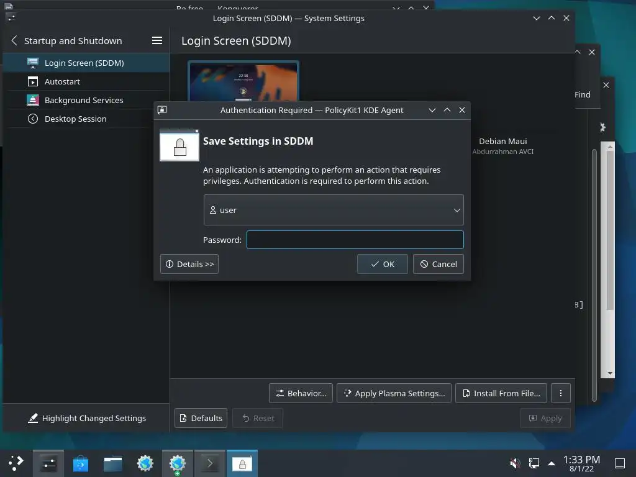Open the sidebar hamburger menu

(x=157, y=40)
